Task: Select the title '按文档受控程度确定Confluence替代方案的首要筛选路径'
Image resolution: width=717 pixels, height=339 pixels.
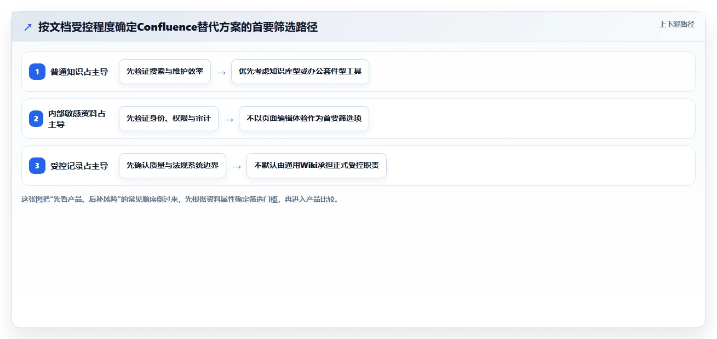Action: pyautogui.click(x=178, y=27)
